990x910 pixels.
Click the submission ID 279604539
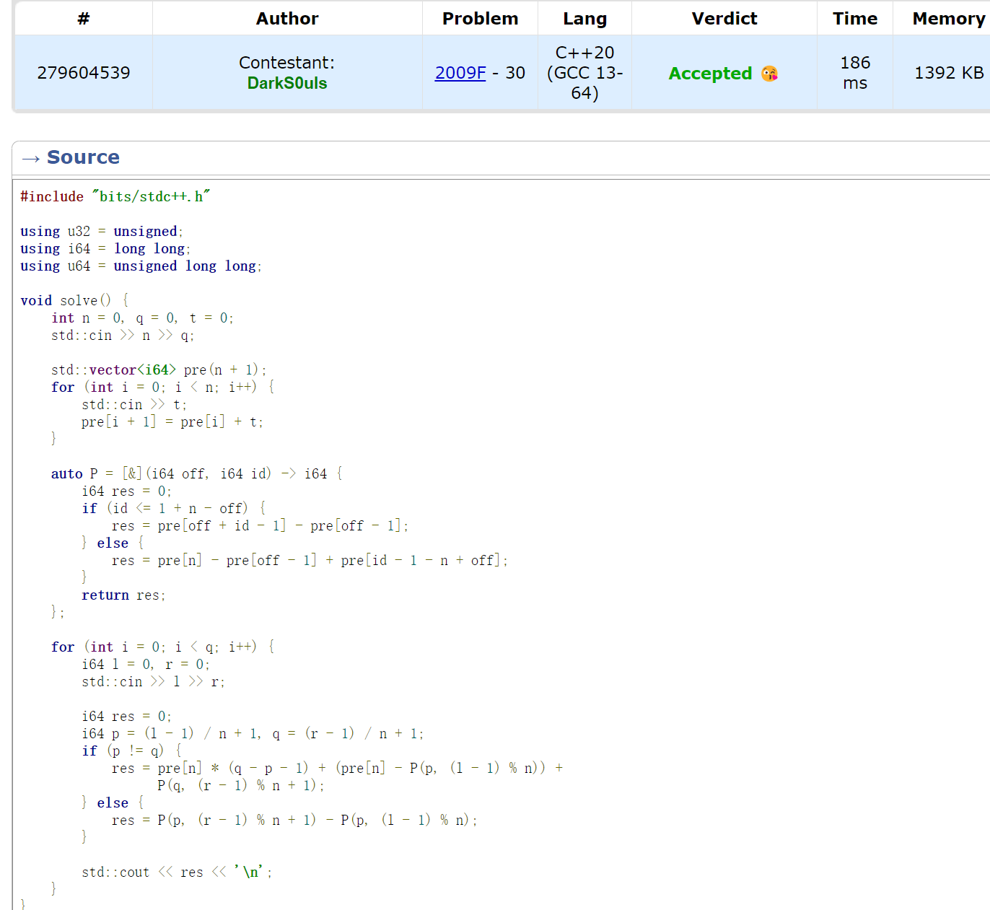pyautogui.click(x=84, y=73)
